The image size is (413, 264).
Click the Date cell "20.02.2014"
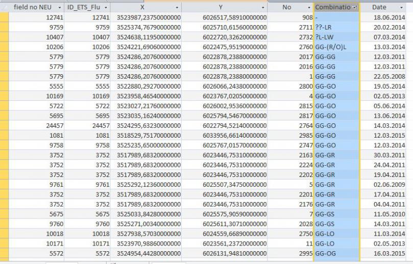click(383, 28)
